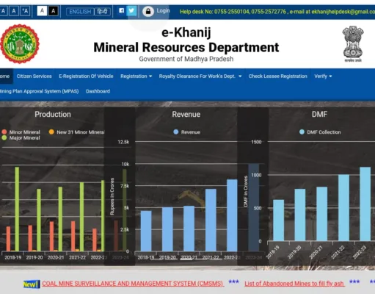Viewport: 375px width, 294px height.
Task: Click the national Ashoka emblem logo
Action: (x=353, y=43)
